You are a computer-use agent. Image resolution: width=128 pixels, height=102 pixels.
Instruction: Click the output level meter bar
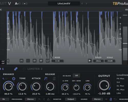[x=125, y=38]
